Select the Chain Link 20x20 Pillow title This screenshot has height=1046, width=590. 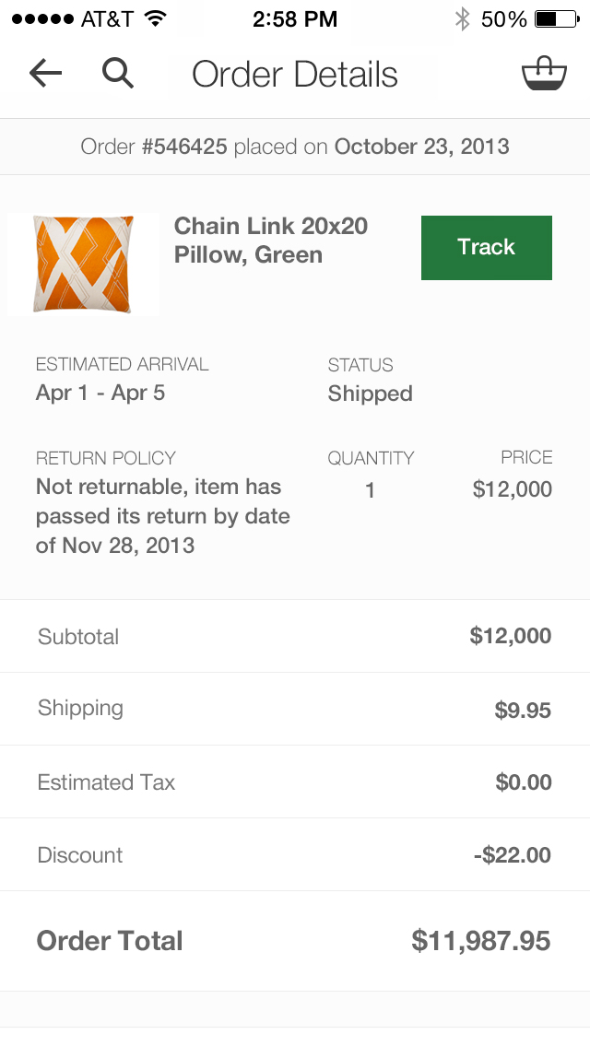270,240
